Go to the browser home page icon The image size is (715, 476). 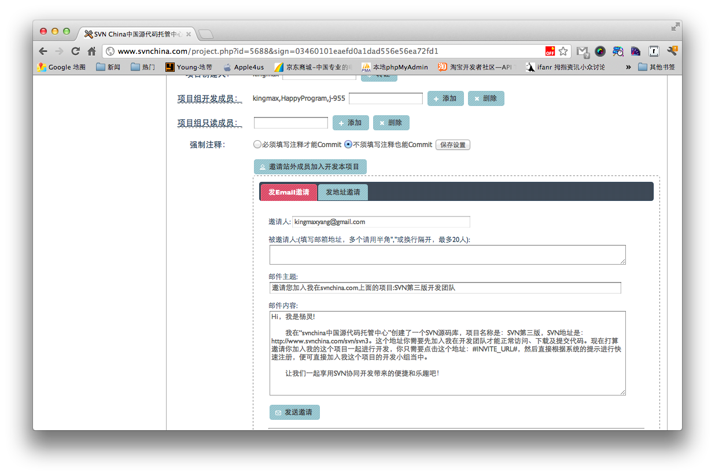coord(91,51)
